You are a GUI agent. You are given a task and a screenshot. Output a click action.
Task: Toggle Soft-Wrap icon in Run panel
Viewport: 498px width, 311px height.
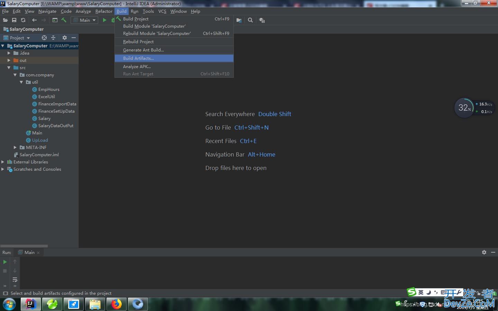[15, 280]
